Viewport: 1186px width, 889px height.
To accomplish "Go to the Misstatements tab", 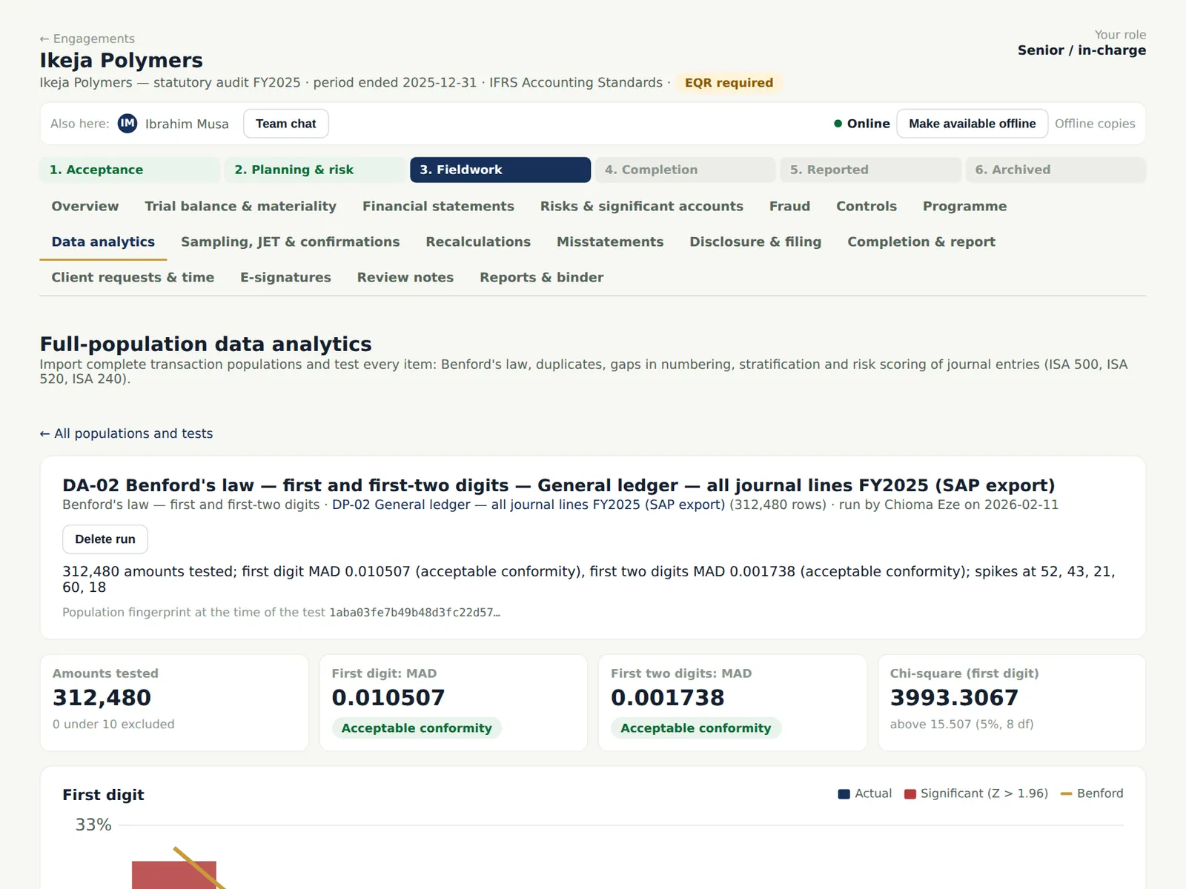I will pyautogui.click(x=610, y=242).
